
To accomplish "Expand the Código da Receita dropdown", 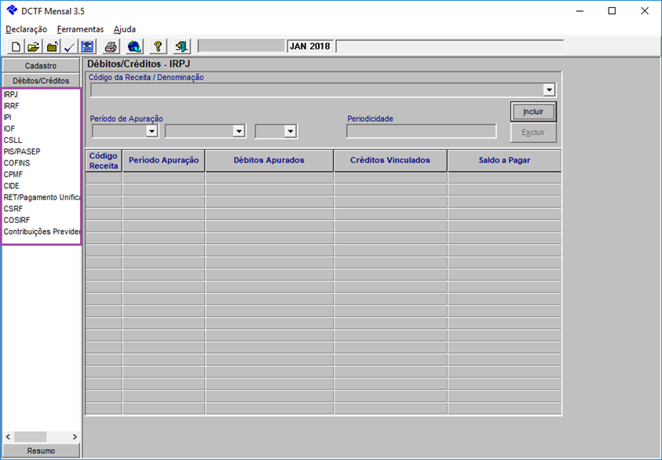I will pos(548,90).
